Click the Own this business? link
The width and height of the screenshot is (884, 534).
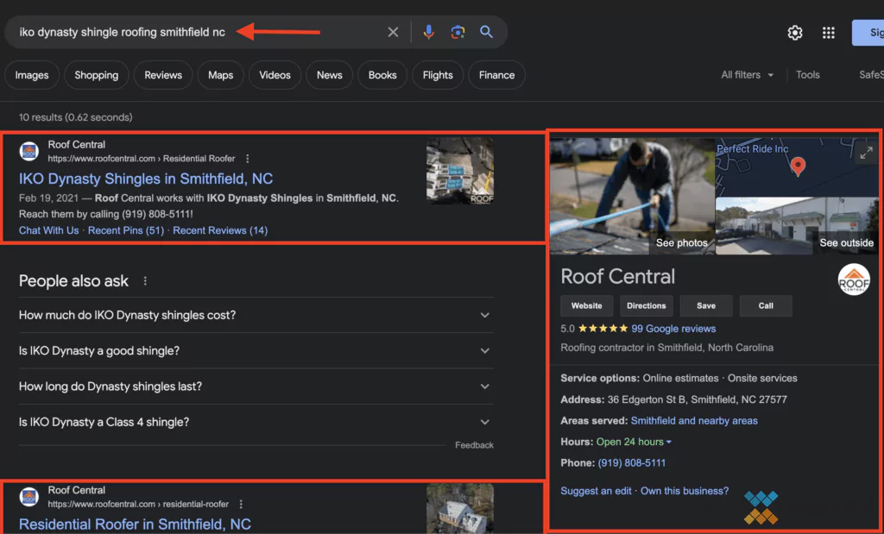(x=685, y=491)
